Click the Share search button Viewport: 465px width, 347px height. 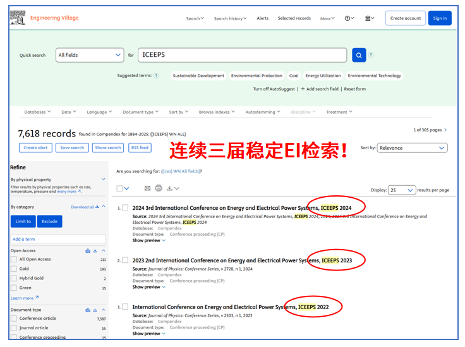pos(108,148)
